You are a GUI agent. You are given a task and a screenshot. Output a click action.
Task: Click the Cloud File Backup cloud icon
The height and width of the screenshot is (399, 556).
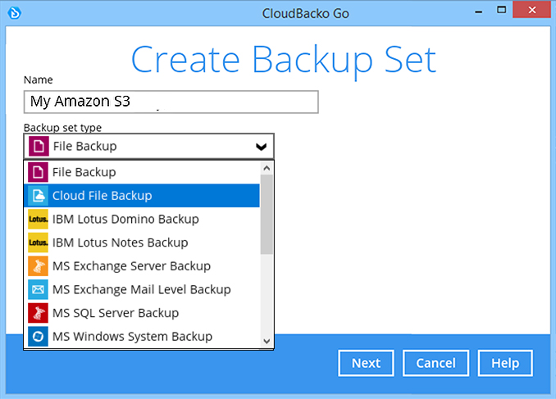click(38, 196)
